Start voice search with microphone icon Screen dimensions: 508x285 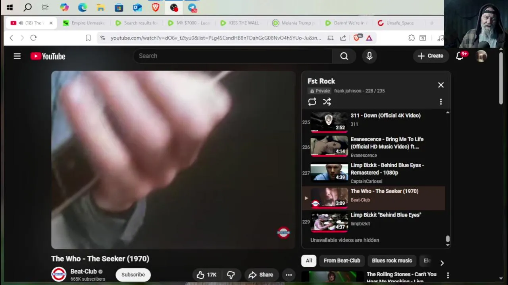point(369,56)
